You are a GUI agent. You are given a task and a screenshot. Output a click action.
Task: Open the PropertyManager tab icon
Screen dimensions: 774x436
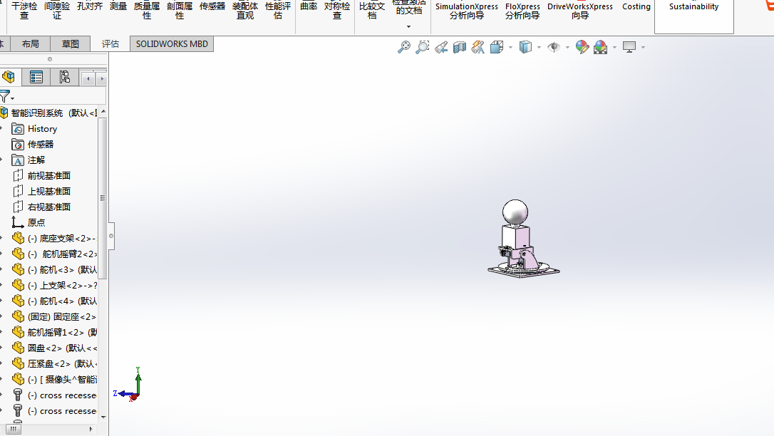(36, 77)
